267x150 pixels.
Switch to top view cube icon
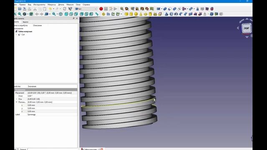(x=71, y=14)
